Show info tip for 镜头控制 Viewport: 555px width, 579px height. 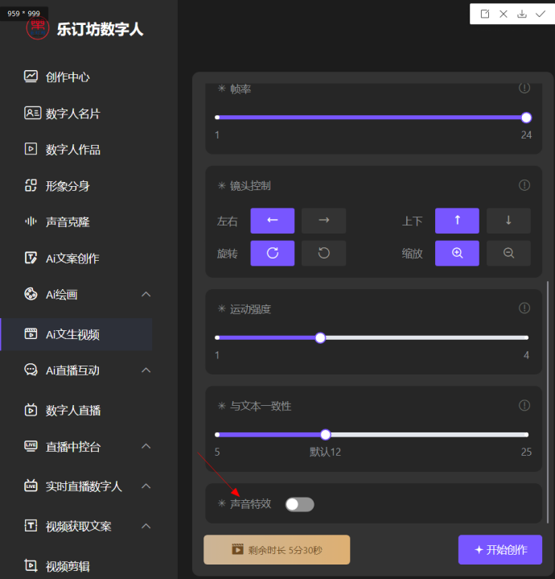click(x=524, y=185)
